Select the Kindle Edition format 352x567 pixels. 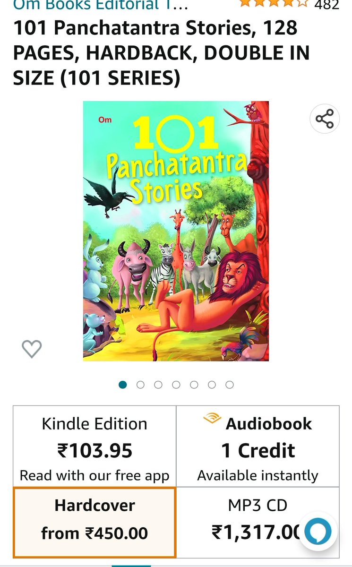(94, 446)
